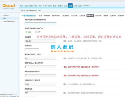
Task: Open the 论坛 top menu
Action: point(50,6)
